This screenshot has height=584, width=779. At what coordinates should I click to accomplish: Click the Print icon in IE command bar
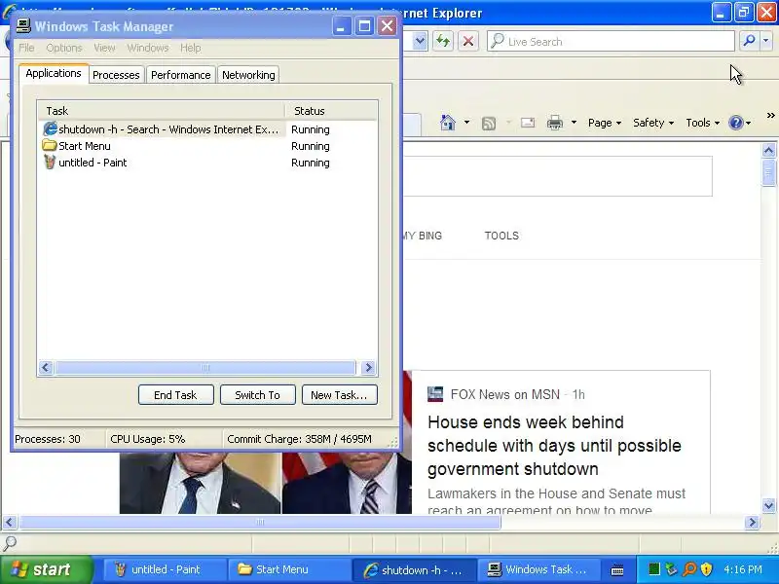(555, 123)
